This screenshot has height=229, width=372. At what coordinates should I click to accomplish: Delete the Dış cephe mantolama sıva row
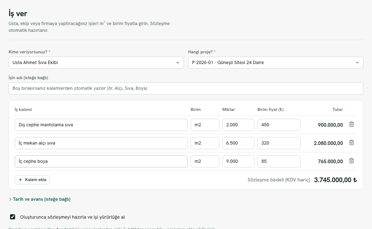point(352,124)
